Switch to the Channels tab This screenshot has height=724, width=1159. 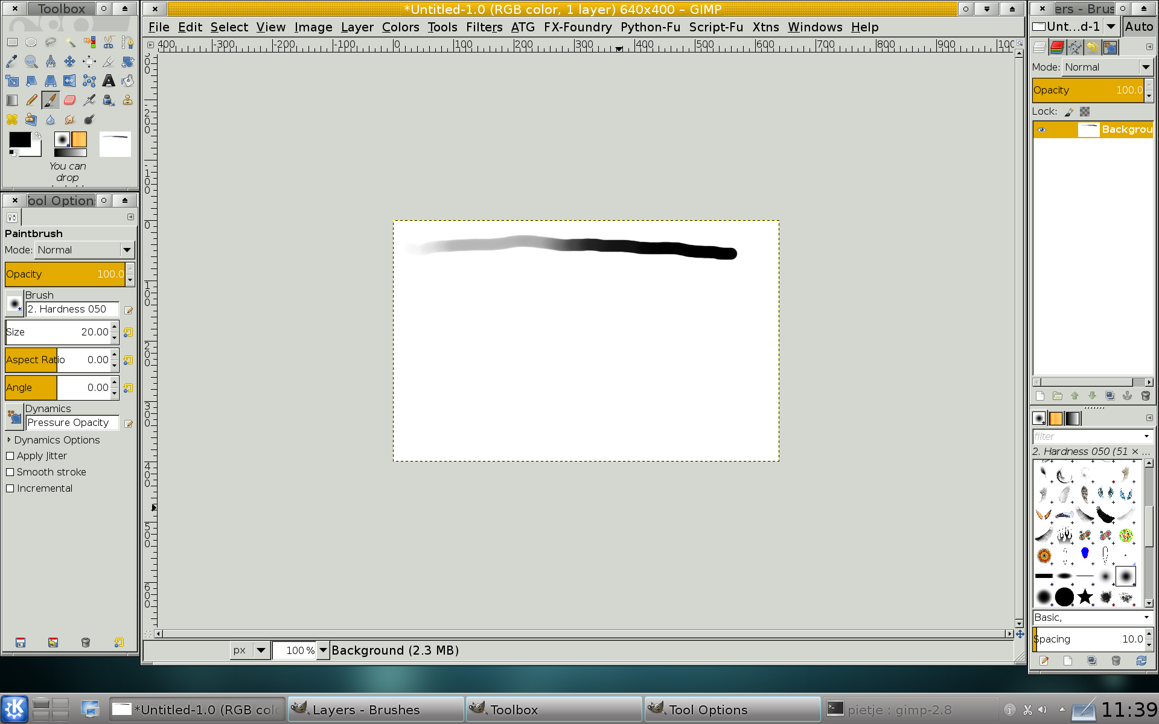pos(1057,47)
